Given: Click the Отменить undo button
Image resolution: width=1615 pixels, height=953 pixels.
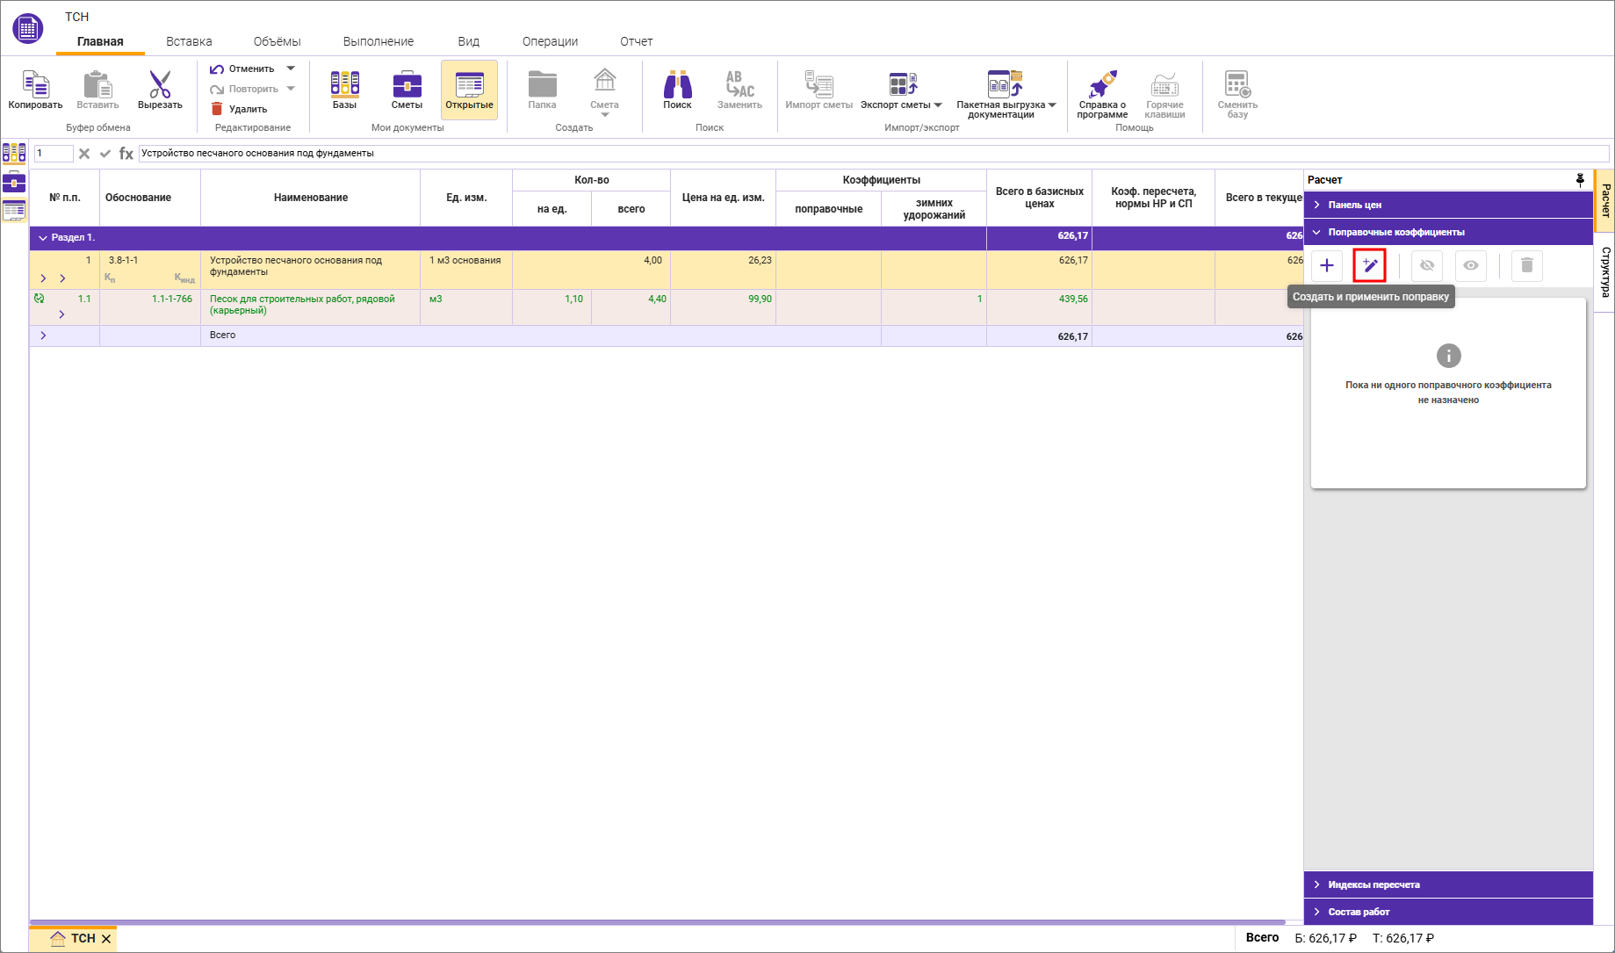Looking at the screenshot, I should coord(242,69).
